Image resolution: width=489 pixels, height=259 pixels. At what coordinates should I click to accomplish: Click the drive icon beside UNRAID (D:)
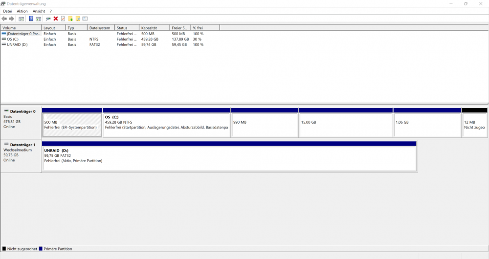[4, 44]
